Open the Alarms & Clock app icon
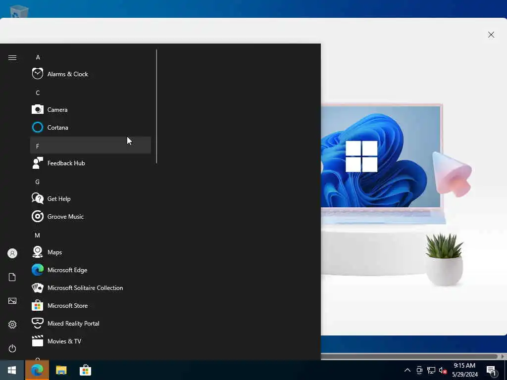The height and width of the screenshot is (380, 507). (x=38, y=74)
